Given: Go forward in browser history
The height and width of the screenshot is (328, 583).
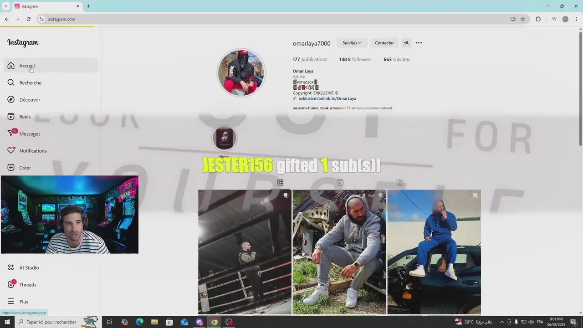Looking at the screenshot, I should pos(17,19).
